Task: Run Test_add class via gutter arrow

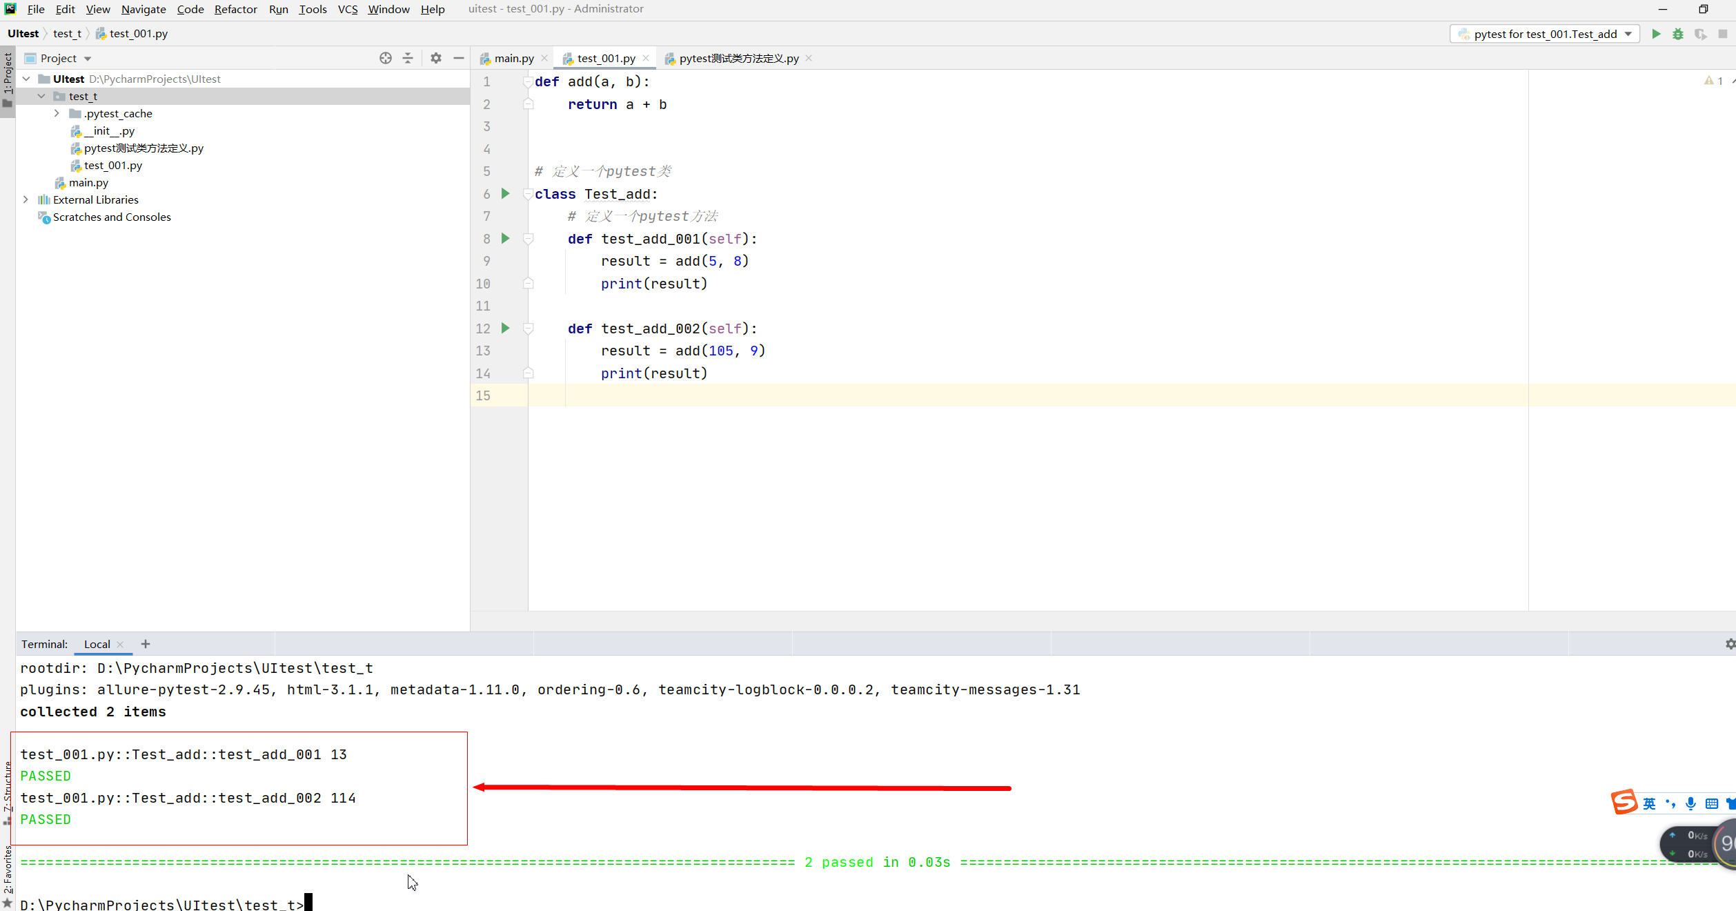Action: pyautogui.click(x=505, y=194)
